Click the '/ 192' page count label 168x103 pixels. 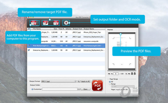coord(122,74)
